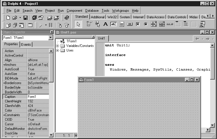The height and width of the screenshot is (139, 217).
Task: Click the New file toolbar icon
Action: 8,18
